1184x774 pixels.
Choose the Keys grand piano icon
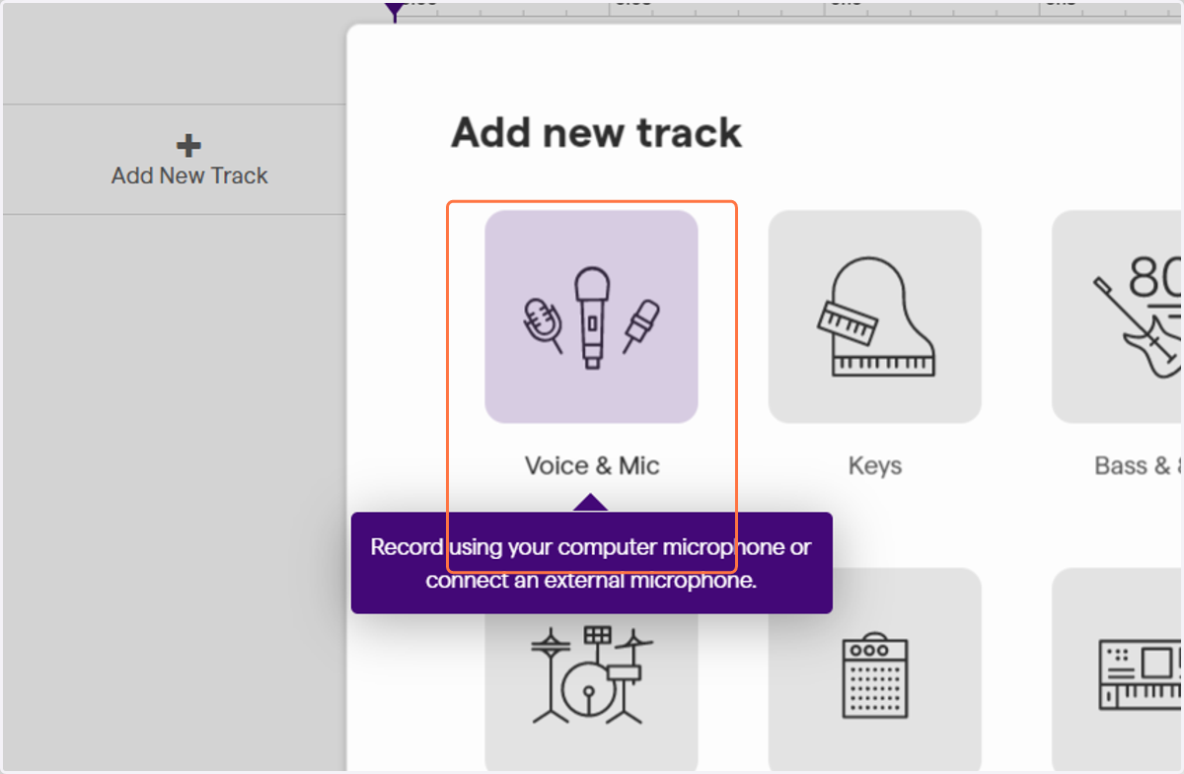pyautogui.click(x=874, y=317)
